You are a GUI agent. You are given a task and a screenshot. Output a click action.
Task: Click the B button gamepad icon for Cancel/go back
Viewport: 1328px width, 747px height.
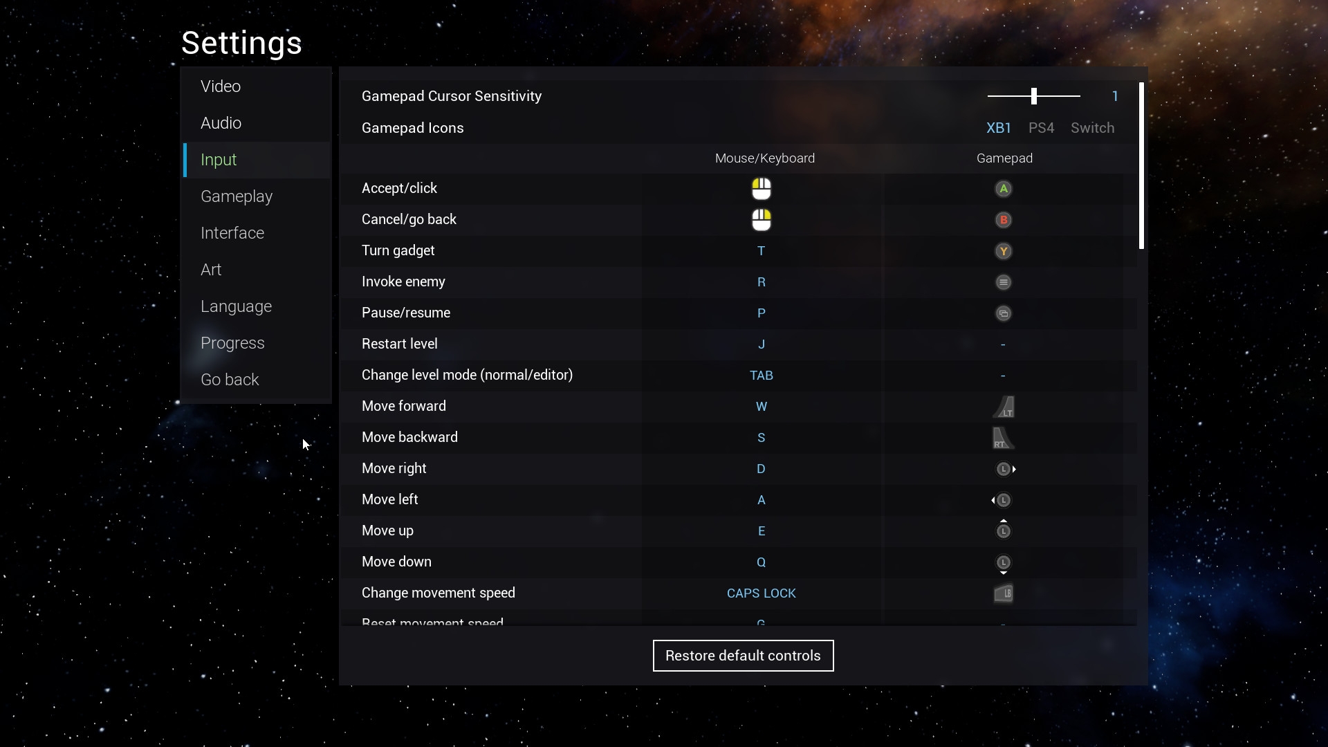pos(1003,220)
